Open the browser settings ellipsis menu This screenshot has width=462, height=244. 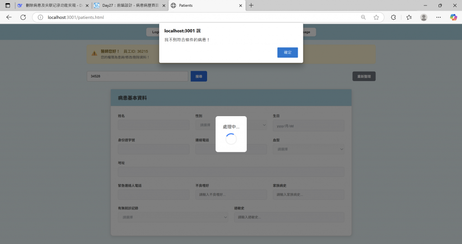(439, 18)
